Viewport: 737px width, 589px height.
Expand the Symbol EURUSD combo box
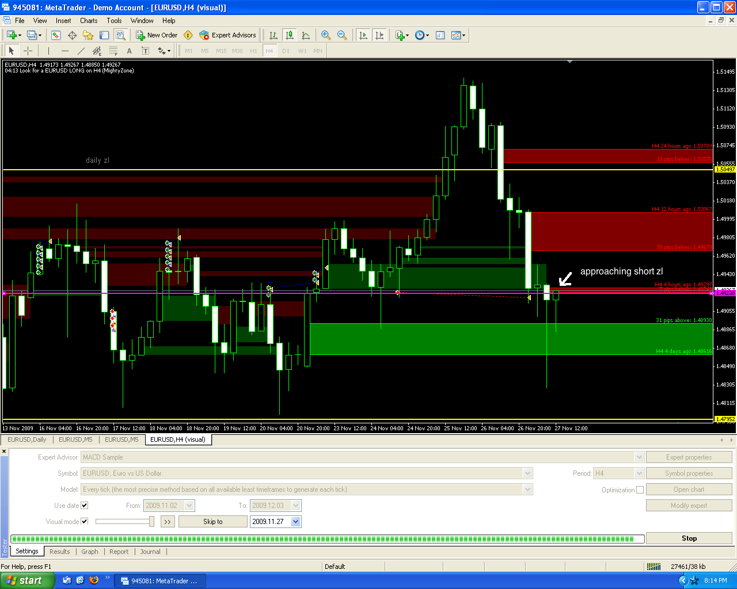click(528, 473)
